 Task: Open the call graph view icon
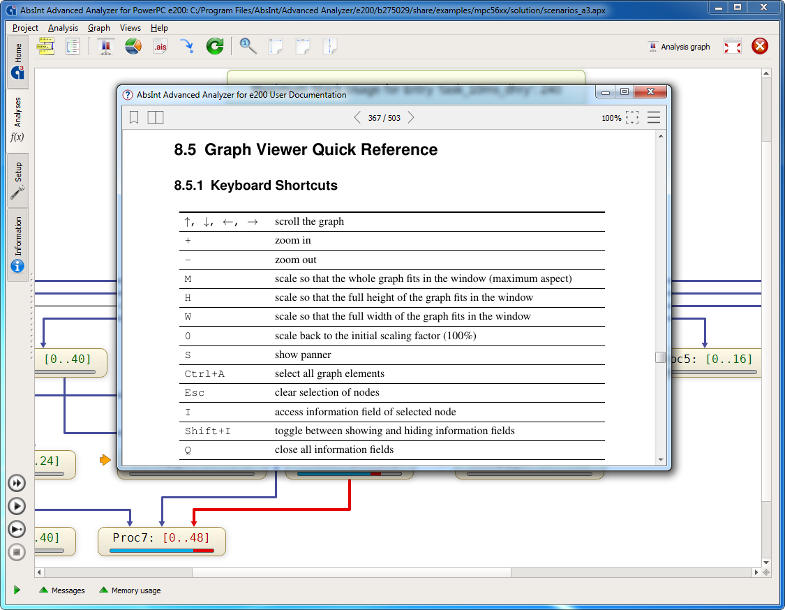coord(45,47)
